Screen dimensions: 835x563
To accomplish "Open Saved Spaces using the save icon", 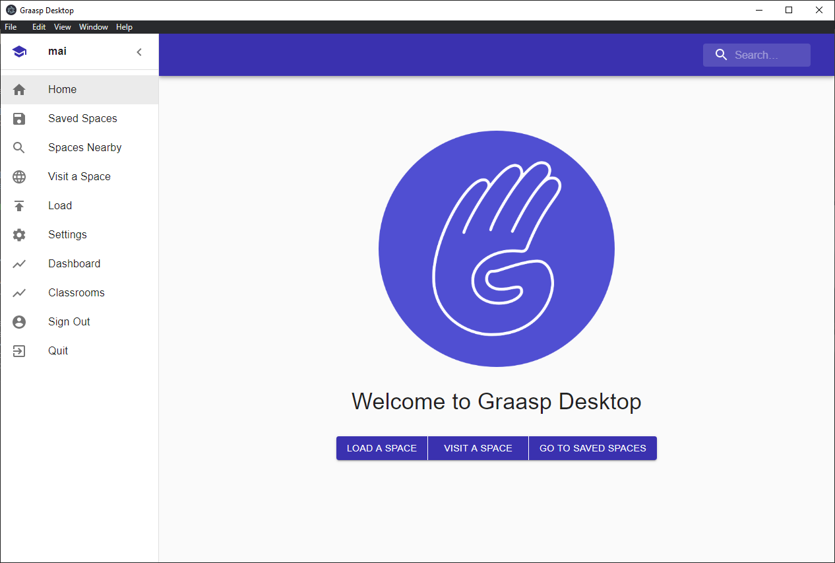I will (19, 118).
